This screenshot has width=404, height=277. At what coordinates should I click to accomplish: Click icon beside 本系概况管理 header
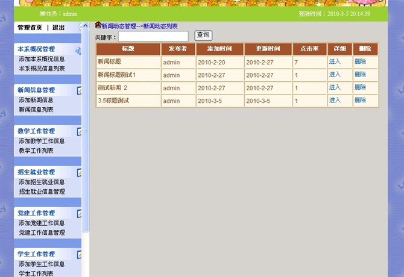coord(78,50)
